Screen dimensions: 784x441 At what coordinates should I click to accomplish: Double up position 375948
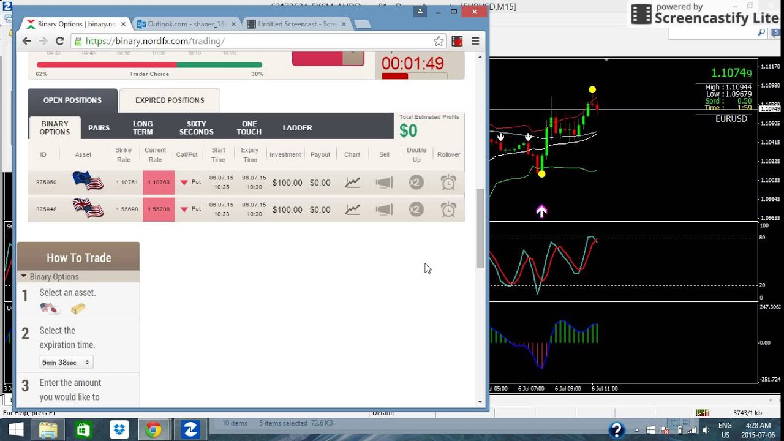pyautogui.click(x=416, y=209)
